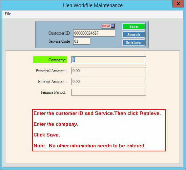Open the File menu
The height and width of the screenshot is (170, 186).
[8, 14]
